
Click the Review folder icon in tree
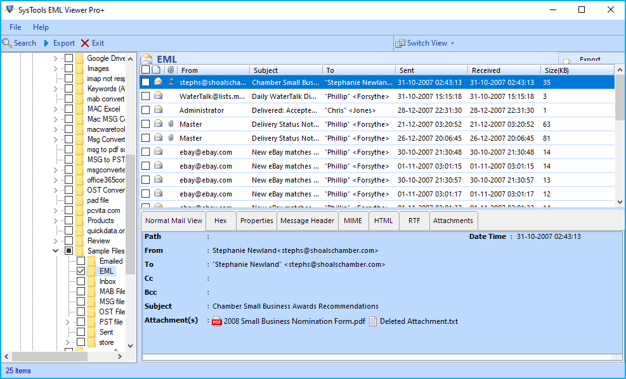(79, 241)
